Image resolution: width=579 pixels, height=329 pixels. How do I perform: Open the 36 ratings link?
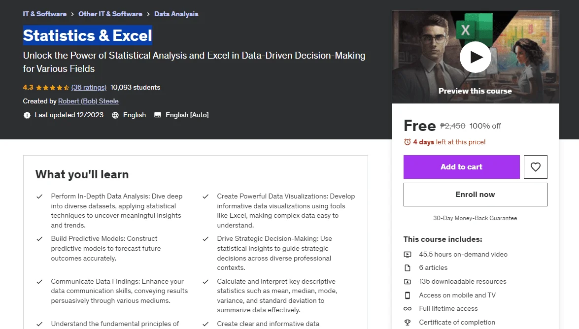(x=89, y=88)
